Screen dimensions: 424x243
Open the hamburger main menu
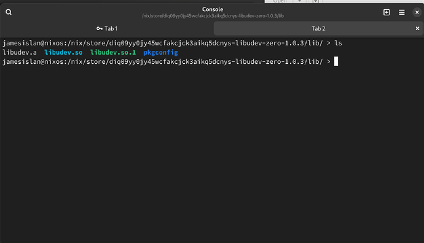pyautogui.click(x=401, y=12)
